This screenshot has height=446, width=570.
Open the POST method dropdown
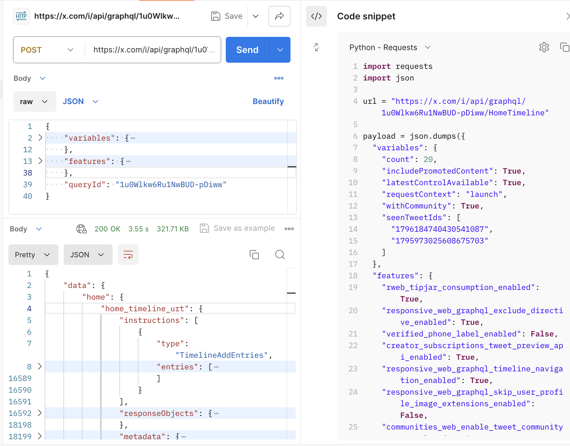click(48, 50)
